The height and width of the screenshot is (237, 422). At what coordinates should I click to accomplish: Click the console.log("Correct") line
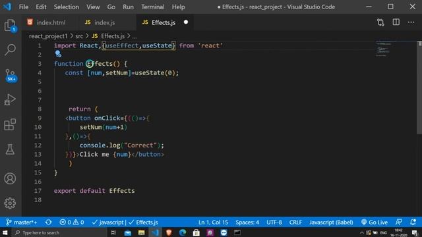pos(121,145)
